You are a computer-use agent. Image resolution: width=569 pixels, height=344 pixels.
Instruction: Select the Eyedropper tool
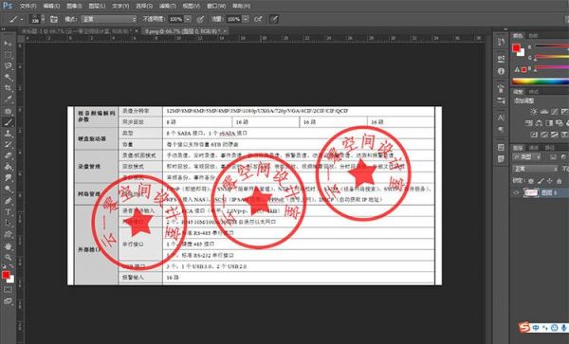8,100
